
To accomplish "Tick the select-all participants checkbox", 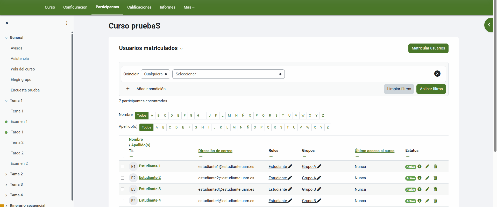I will [x=123, y=156].
